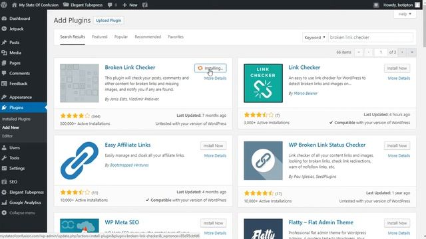Screen dimensions: 426x239
Task: Install Now Flatty Flat Admin Theme
Action: tap(397, 223)
